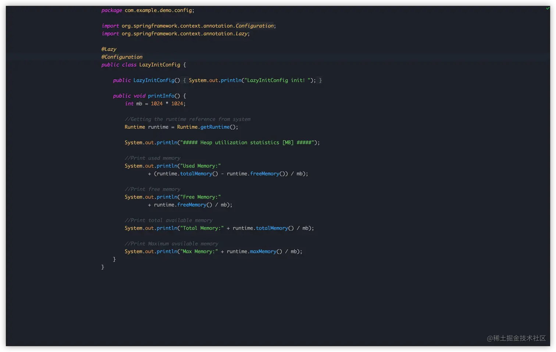556x352 pixels.
Task: Click the comment "//Print Maximum available memory"
Action: pyautogui.click(x=171, y=243)
